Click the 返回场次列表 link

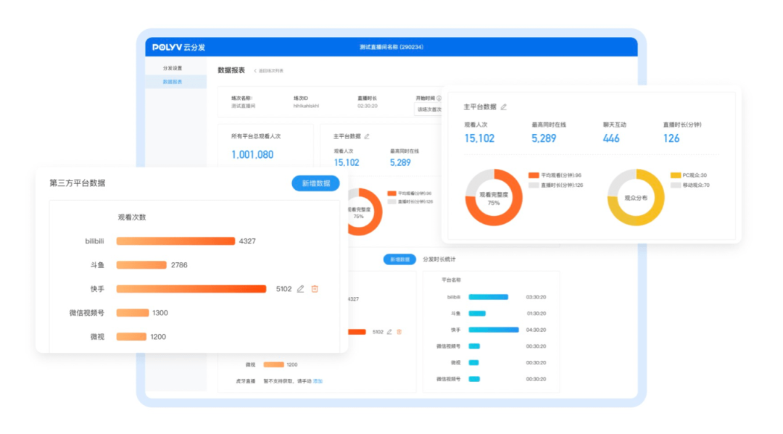[x=272, y=71]
